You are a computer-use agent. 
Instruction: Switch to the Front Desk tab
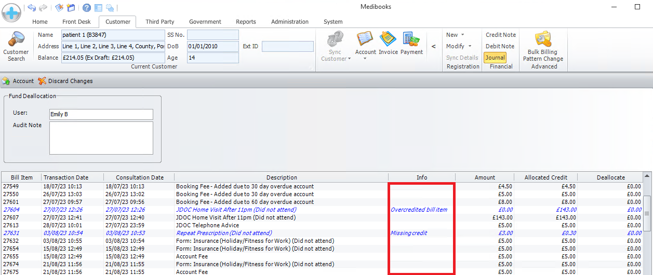76,22
